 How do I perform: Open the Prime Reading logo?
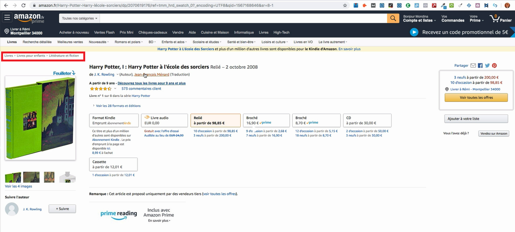click(119, 214)
